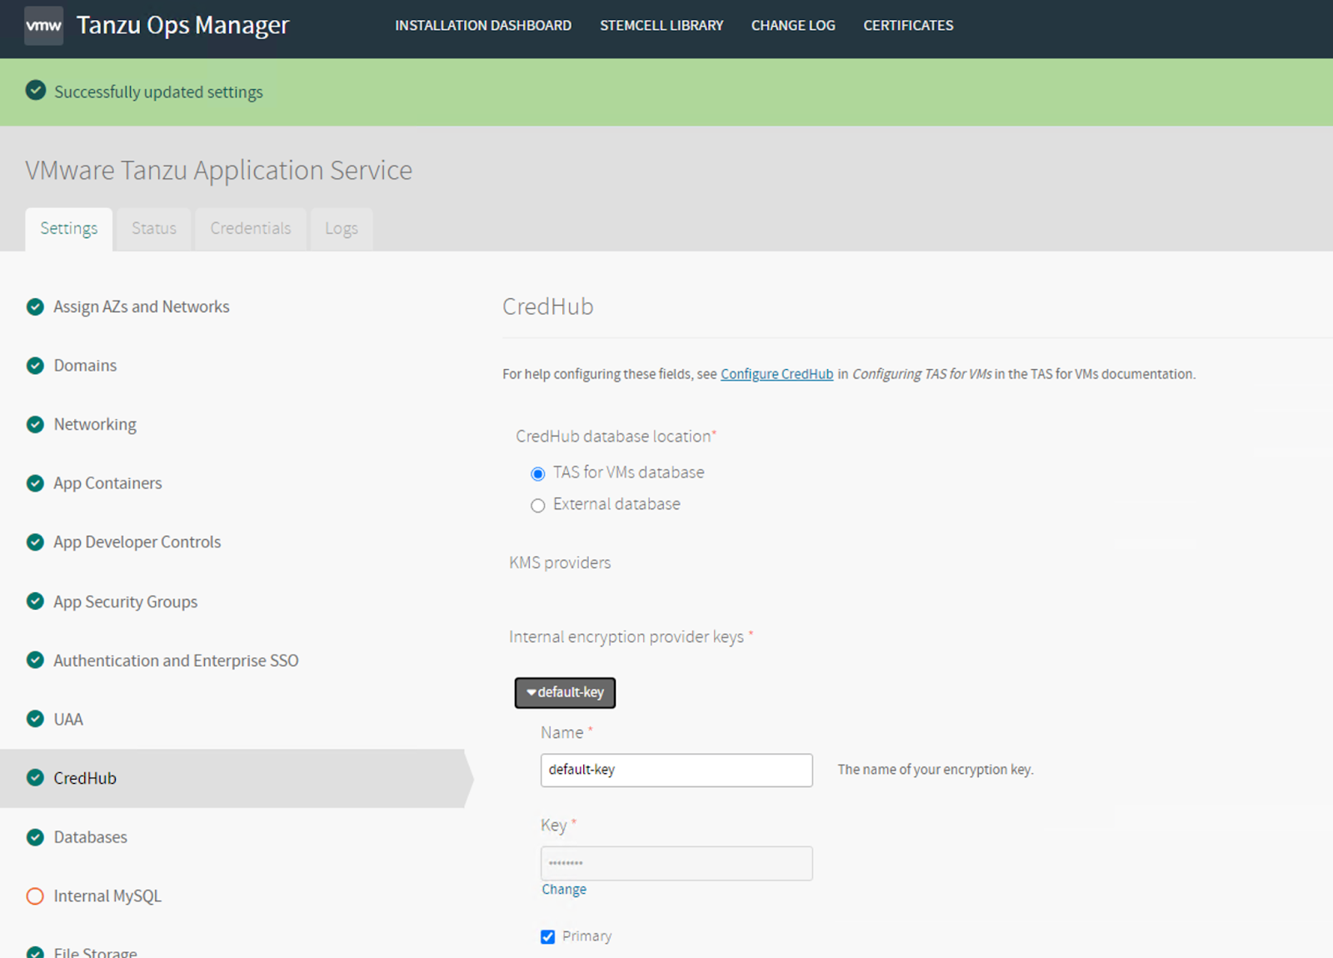The width and height of the screenshot is (1333, 958).
Task: Open Databases settings section
Action: 91,837
